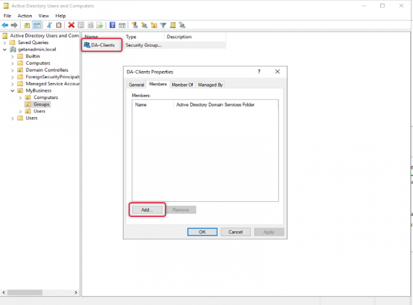
Task: Click the red Delete X icon
Action: 71,25
